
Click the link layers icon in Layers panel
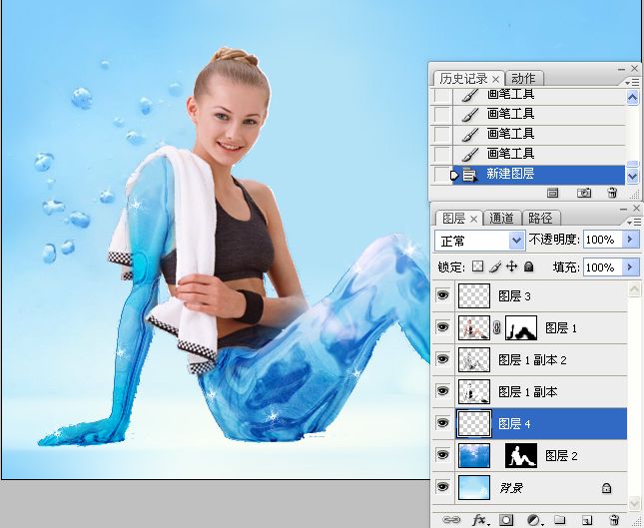452,520
